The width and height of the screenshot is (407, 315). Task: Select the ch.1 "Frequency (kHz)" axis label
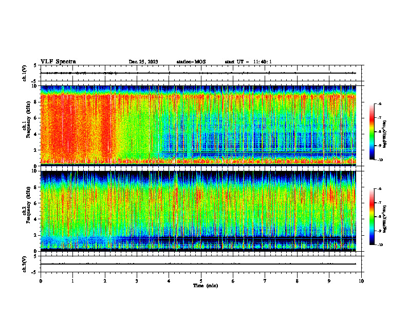pos(28,119)
